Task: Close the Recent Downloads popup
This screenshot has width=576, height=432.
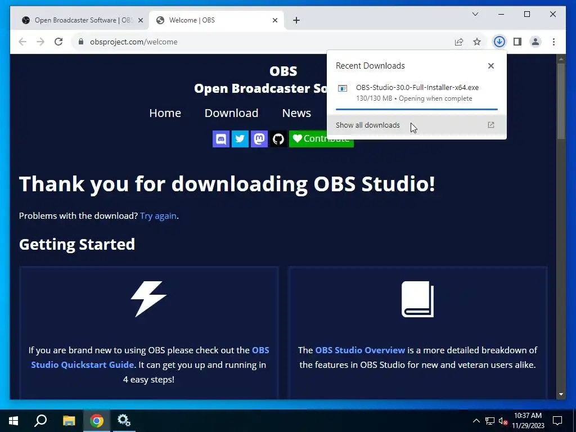Action: pos(490,66)
